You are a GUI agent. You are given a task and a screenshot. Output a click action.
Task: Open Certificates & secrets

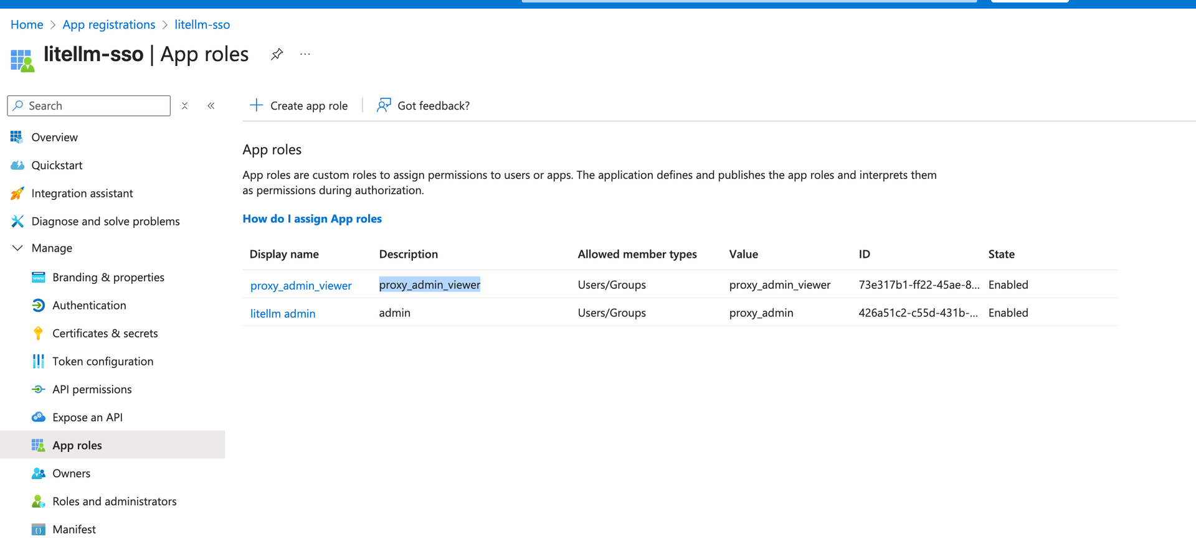tap(105, 333)
